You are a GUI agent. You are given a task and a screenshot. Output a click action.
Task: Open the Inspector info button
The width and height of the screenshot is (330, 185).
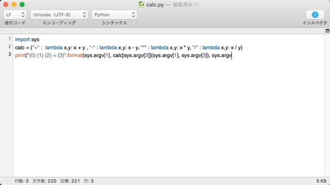point(315,15)
